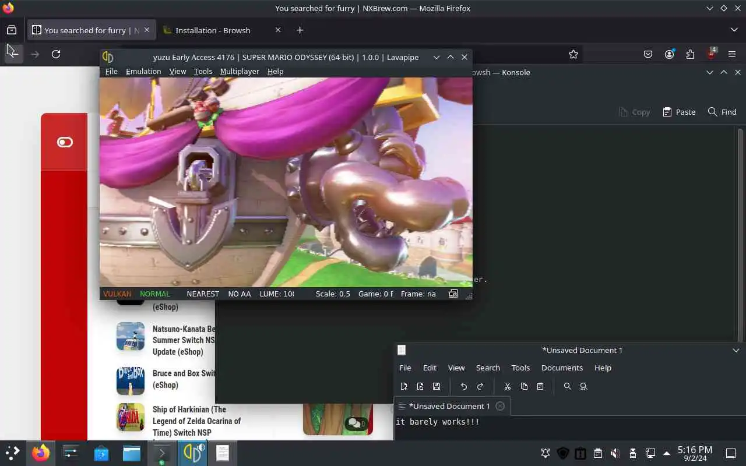Click the Find and Replace icon in text editor
Image resolution: width=746 pixels, height=466 pixels.
(584, 386)
